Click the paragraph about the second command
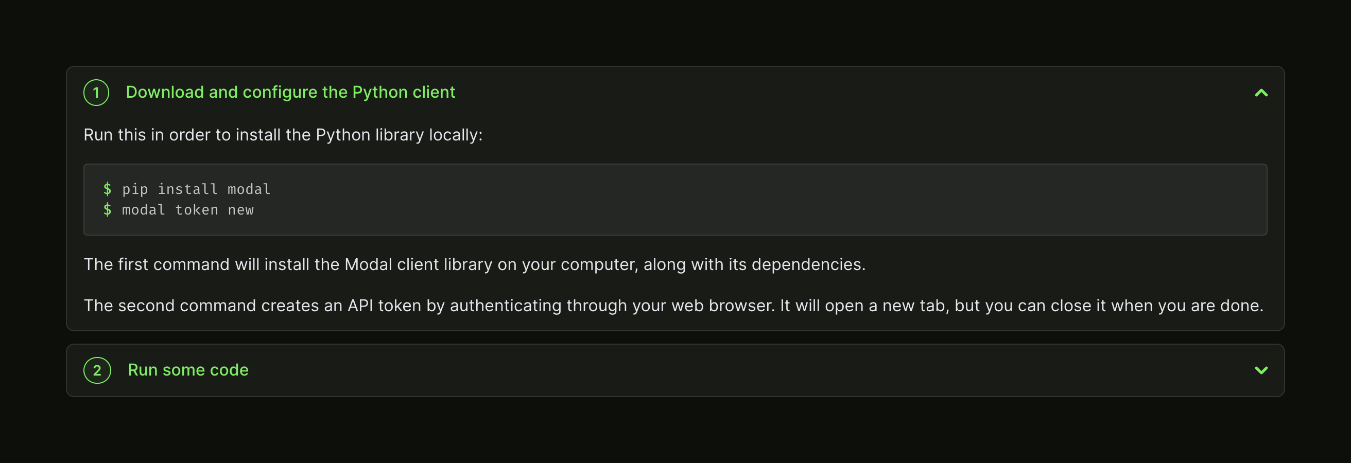The image size is (1351, 463). 673,306
